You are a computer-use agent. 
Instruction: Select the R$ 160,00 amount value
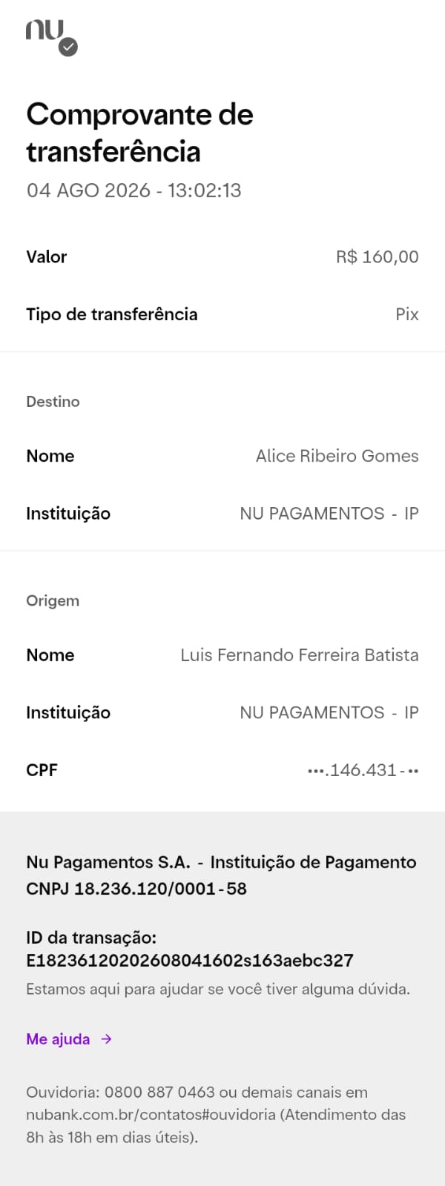coord(378,257)
